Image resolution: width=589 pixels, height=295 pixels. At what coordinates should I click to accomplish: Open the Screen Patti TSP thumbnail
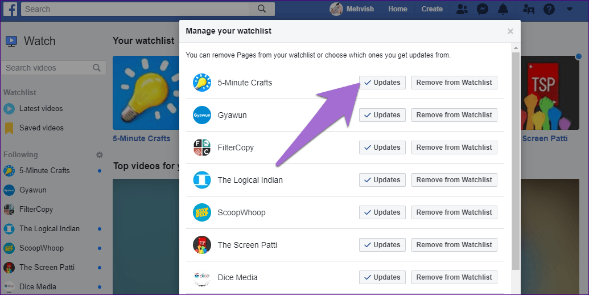[550, 93]
